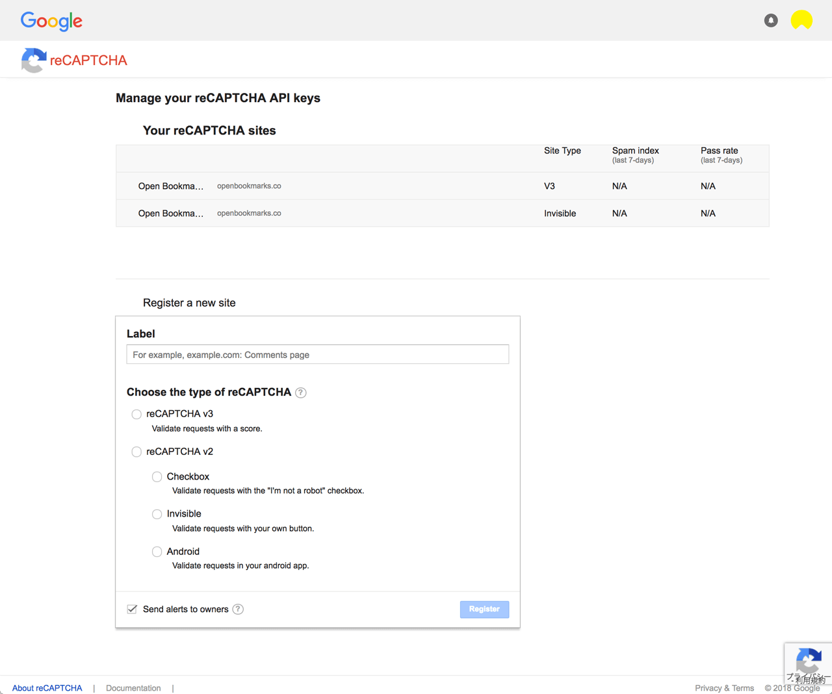Viewport: 832px width, 694px height.
Task: Click openbookmarks.co domain in V3 row
Action: 249,186
